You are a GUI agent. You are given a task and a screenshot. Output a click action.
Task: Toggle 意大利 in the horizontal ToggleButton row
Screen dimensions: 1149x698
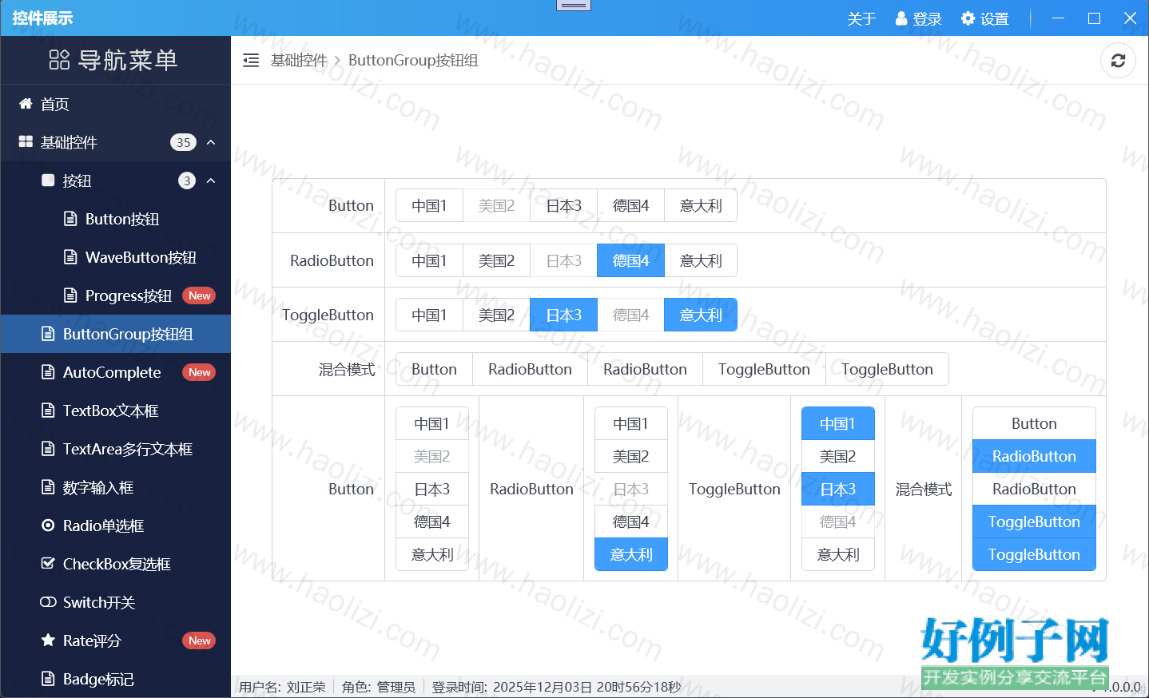coord(701,315)
